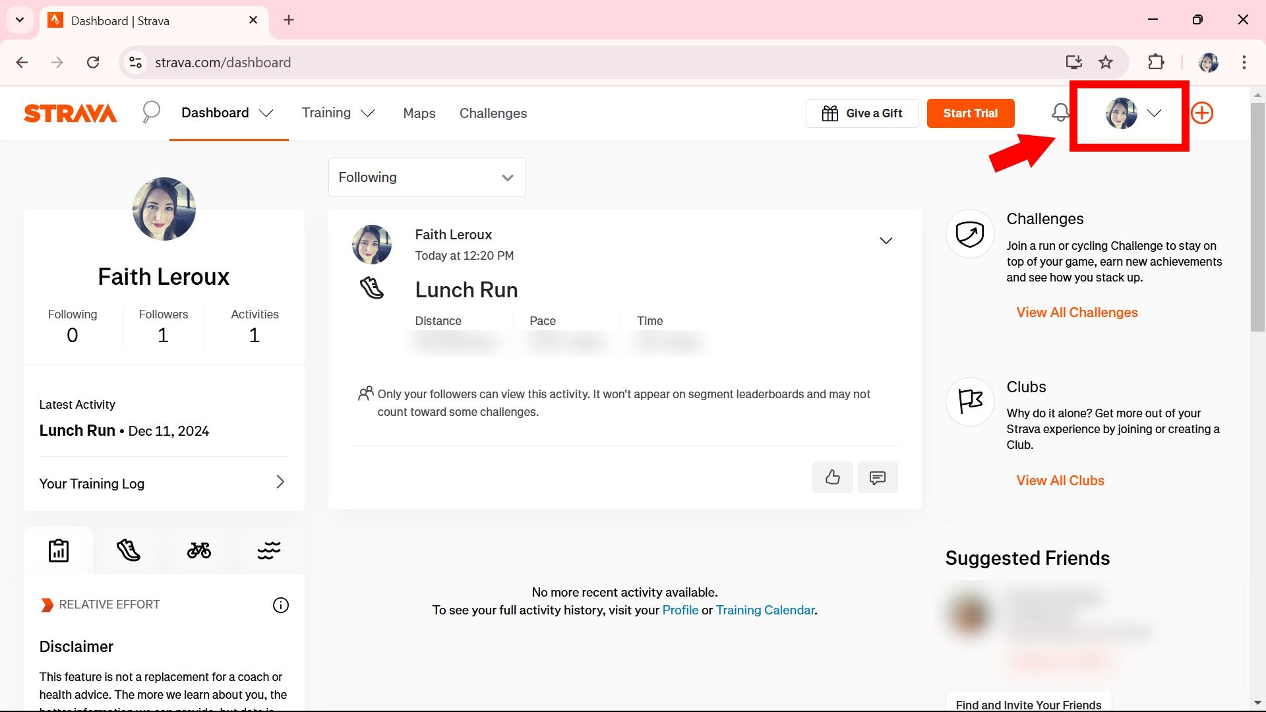Open the Training dropdown menu
This screenshot has height=712, width=1266.
(x=338, y=113)
